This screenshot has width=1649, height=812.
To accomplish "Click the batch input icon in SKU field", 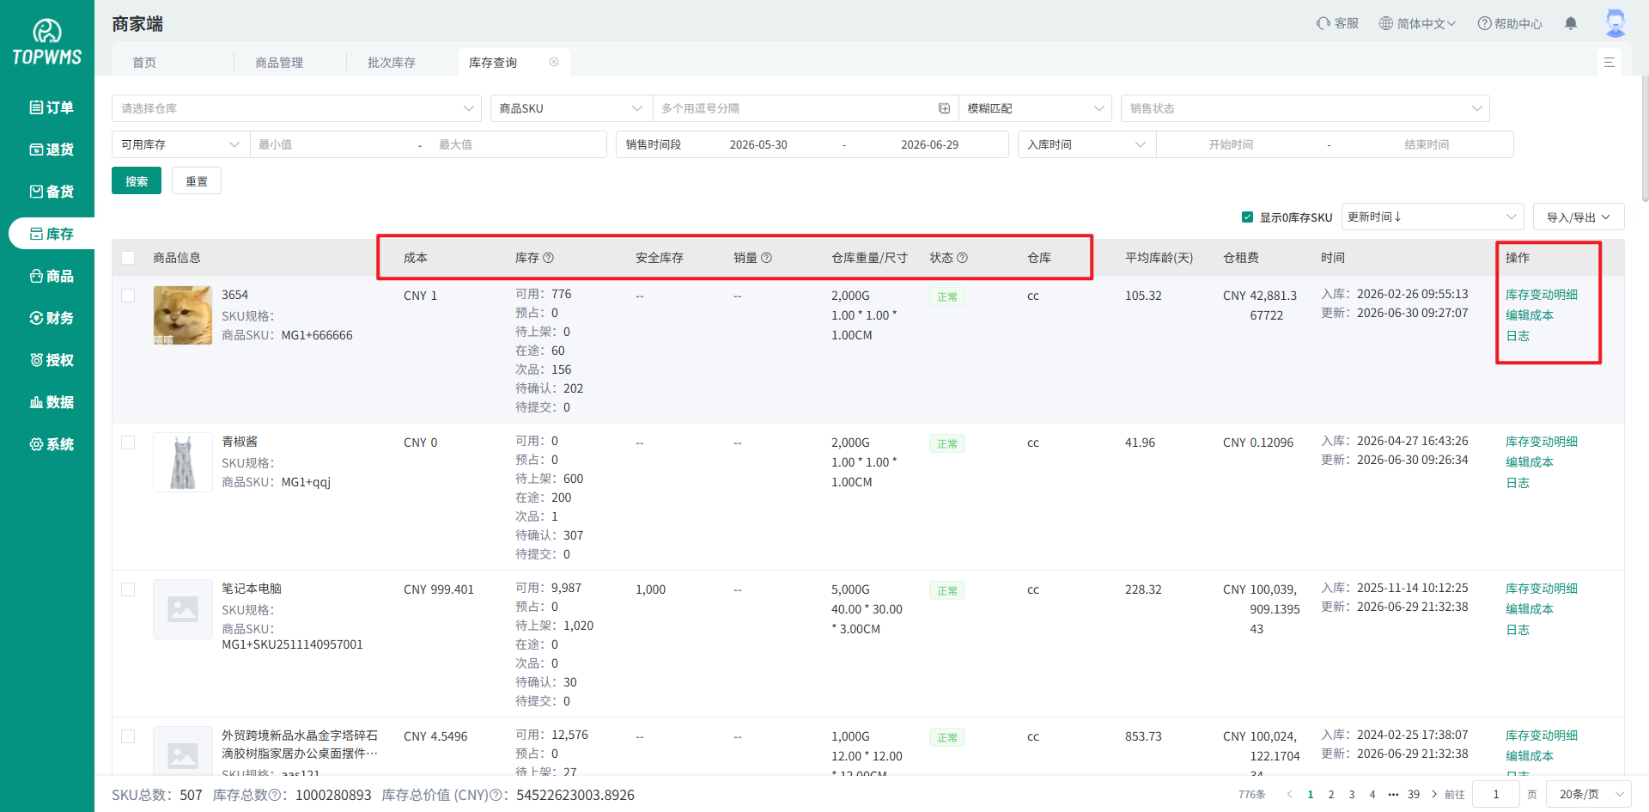I will coord(944,108).
